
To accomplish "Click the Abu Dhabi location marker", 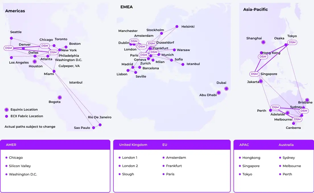I will [219, 93].
